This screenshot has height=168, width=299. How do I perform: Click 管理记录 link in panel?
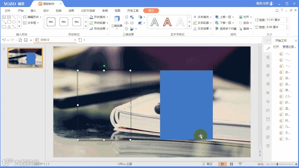[289, 47]
